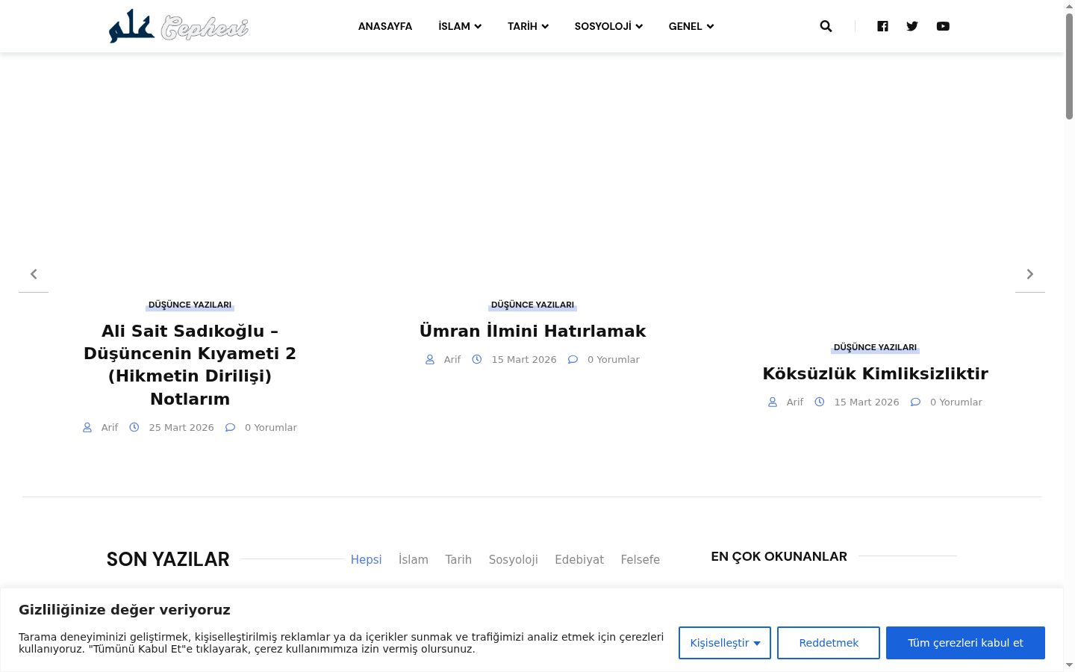Open article Köksüzlük Kimliksizliktir
Image resolution: width=1075 pixels, height=672 pixels.
[875, 373]
